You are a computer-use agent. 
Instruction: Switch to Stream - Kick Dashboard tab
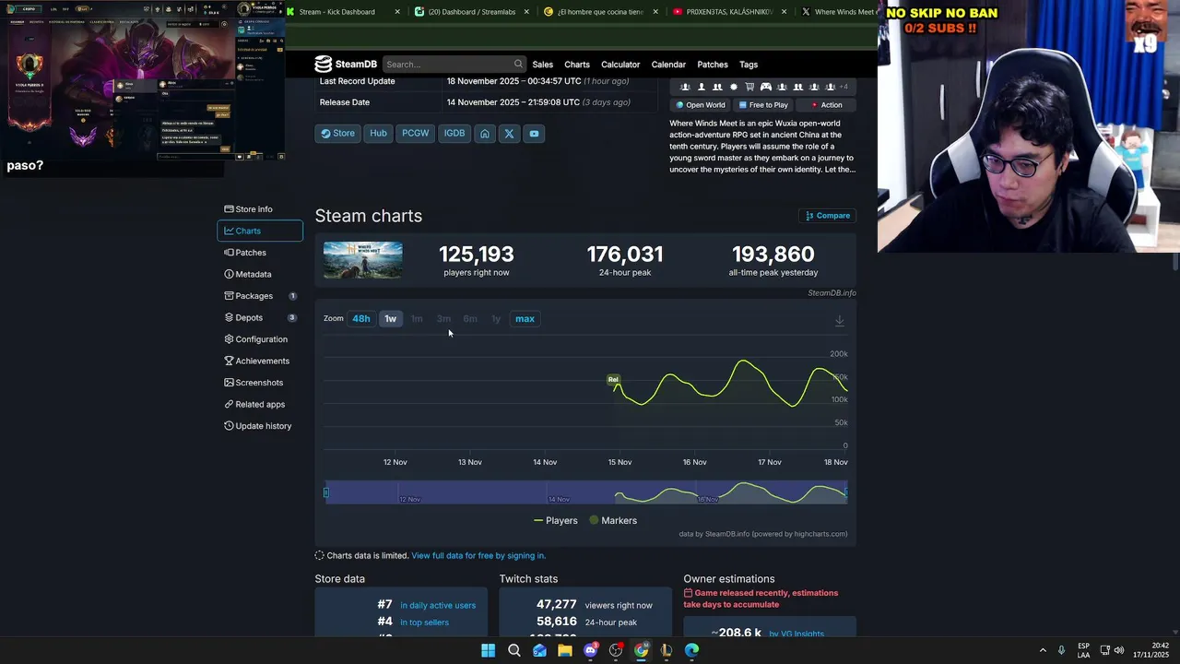coord(343,12)
